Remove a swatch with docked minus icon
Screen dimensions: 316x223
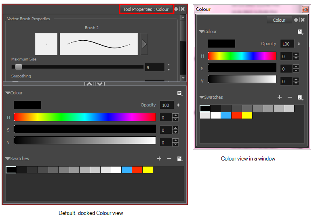(x=169, y=158)
